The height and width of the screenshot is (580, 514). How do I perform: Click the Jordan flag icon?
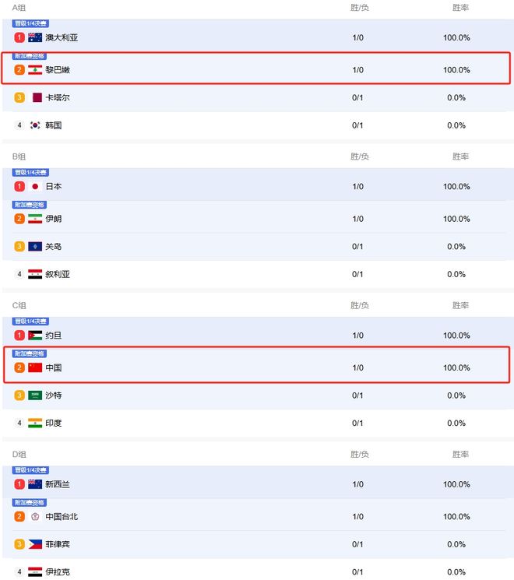[35, 336]
